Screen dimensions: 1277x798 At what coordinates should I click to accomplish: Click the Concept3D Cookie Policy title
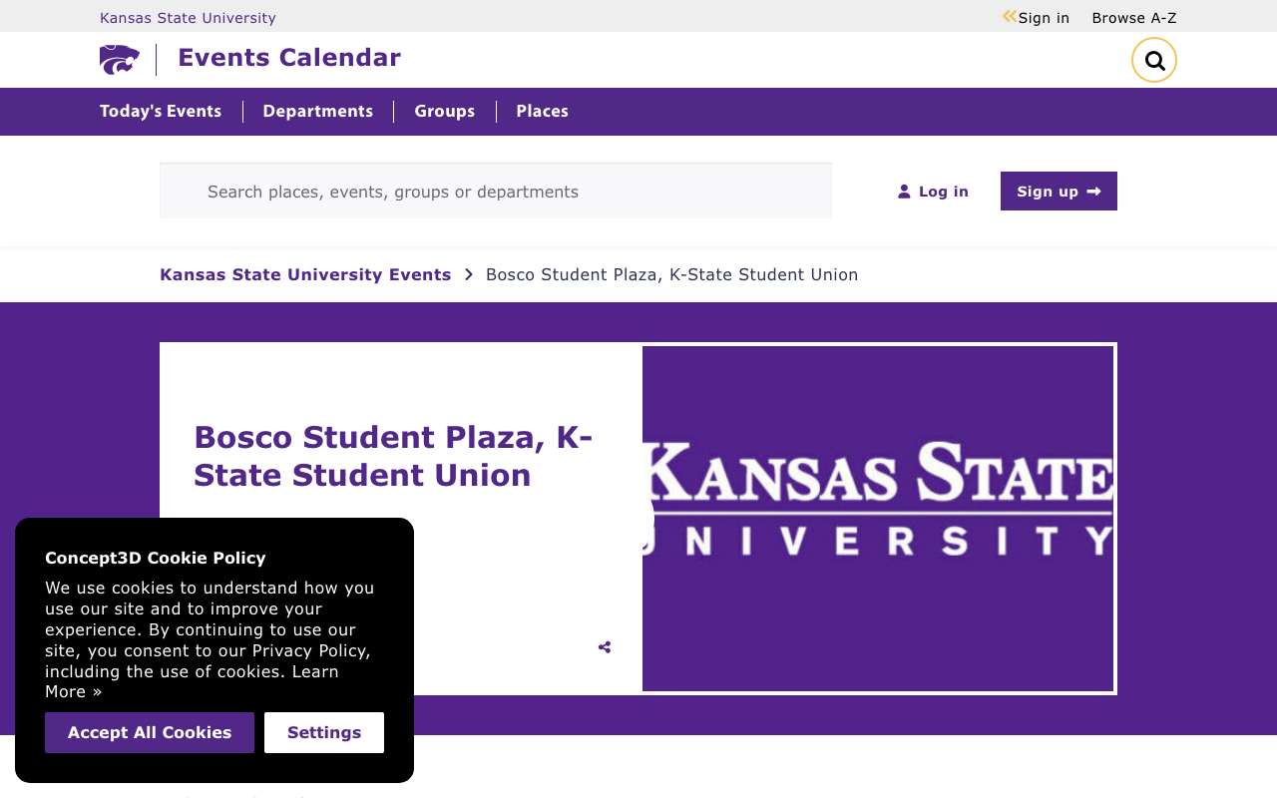156,558
